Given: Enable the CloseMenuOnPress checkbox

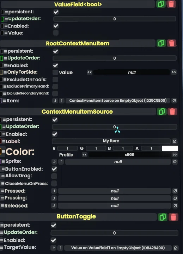Looking at the screenshot, I should click(x=54, y=184).
